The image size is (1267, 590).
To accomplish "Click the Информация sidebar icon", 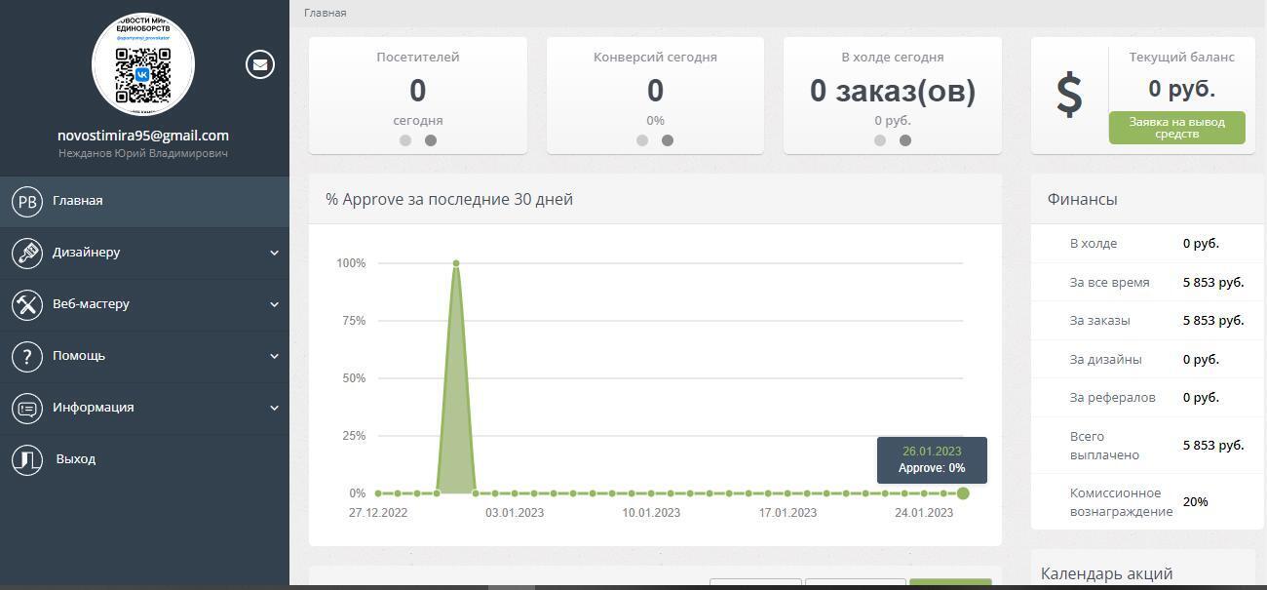I will click(27, 407).
